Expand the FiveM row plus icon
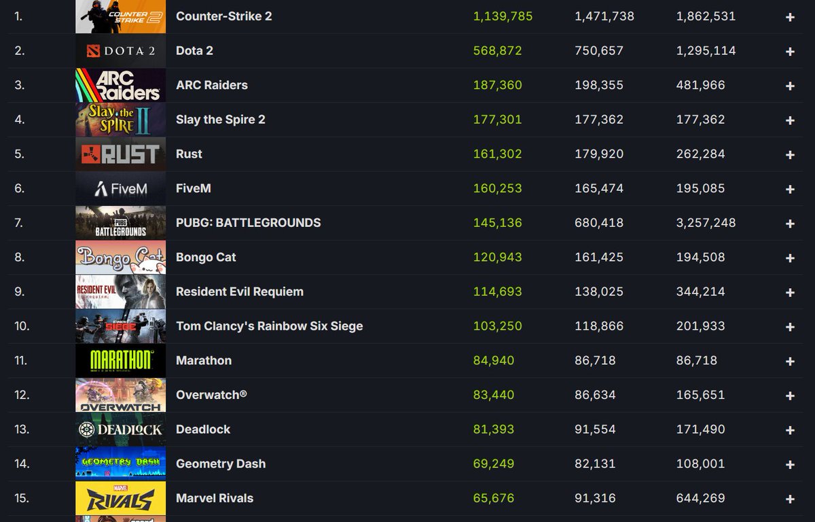 [x=790, y=189]
